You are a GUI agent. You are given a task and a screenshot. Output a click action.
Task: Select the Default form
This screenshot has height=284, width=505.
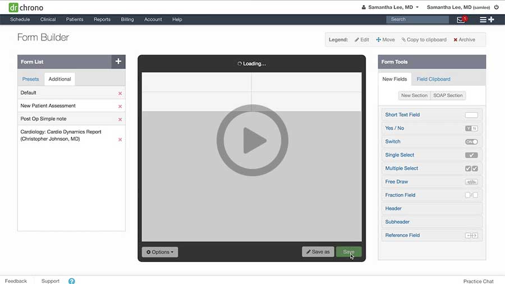pyautogui.click(x=71, y=93)
